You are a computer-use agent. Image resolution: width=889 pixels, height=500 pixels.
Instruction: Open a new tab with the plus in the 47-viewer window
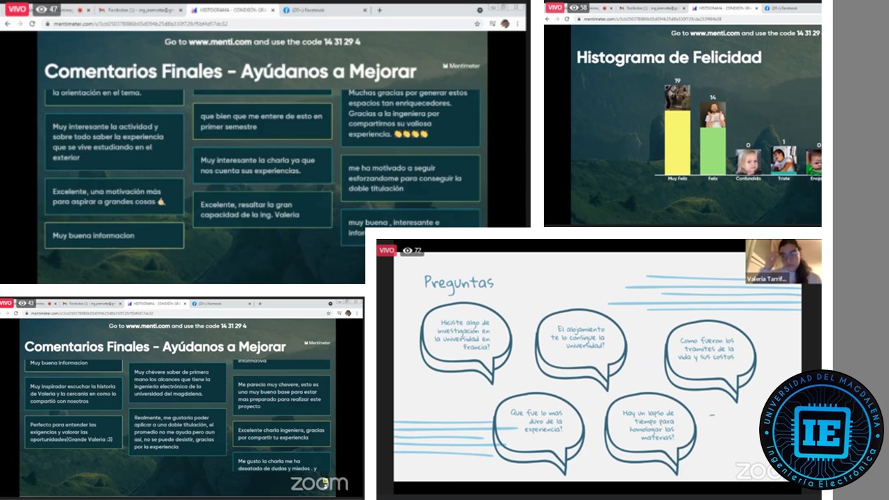coord(379,10)
